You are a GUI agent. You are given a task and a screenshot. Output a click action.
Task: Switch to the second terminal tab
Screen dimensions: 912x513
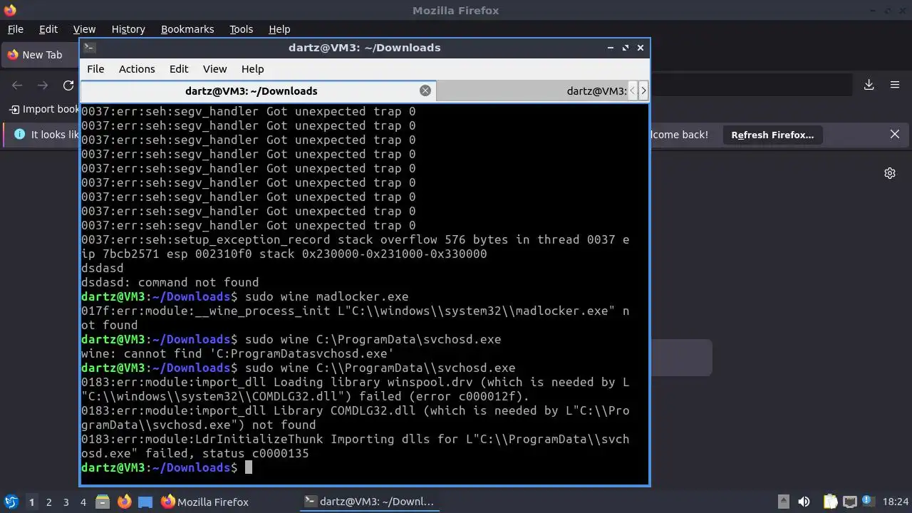pyautogui.click(x=531, y=90)
